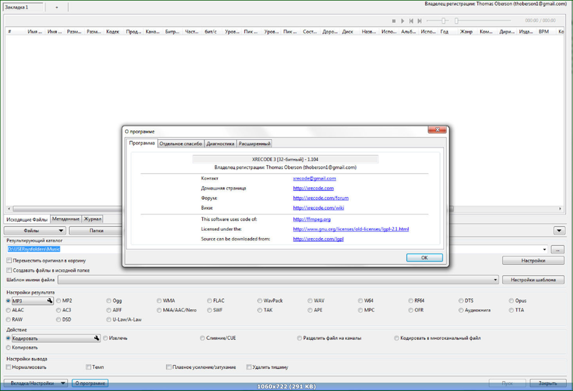Open the xrecode.com/lgpl source link
This screenshot has height=391, width=573.
pyautogui.click(x=318, y=239)
